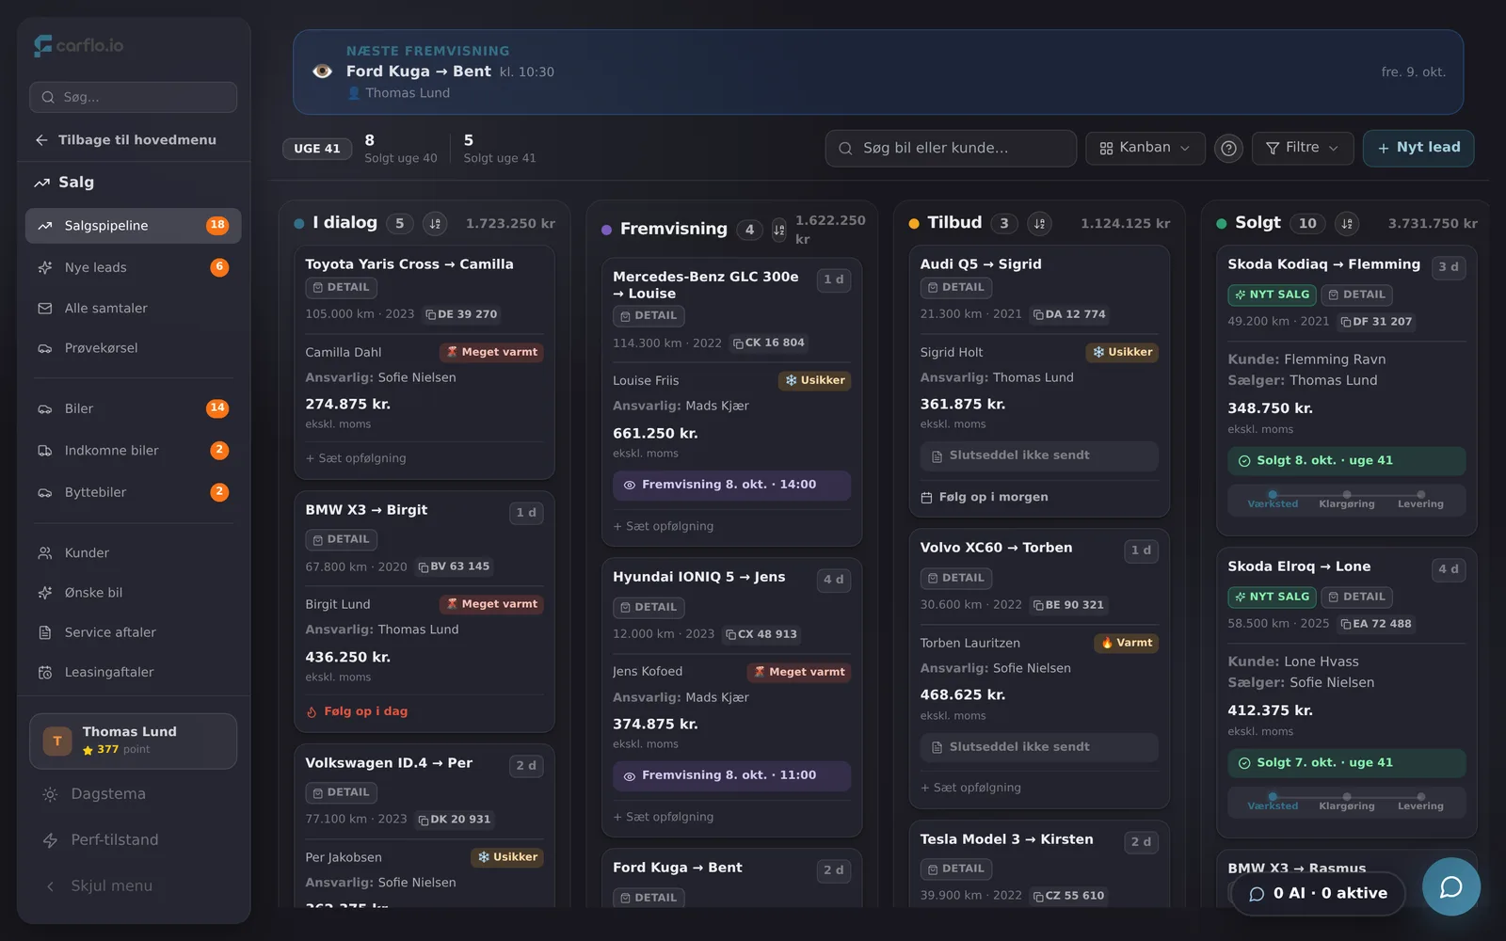Click NYT SALG tag on Skoda Kodiaq
Image resolution: width=1506 pixels, height=941 pixels.
(1272, 295)
